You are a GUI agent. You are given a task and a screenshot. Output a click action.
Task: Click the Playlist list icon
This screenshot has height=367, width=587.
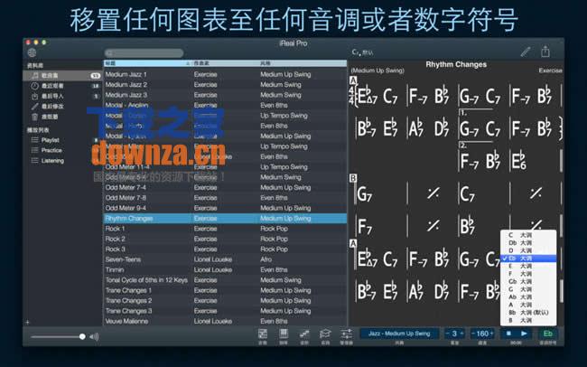[x=35, y=140]
